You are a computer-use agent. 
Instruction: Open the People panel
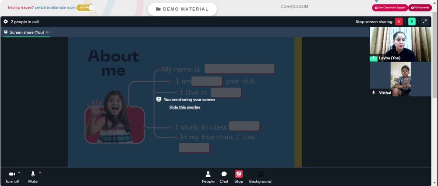[x=208, y=177]
